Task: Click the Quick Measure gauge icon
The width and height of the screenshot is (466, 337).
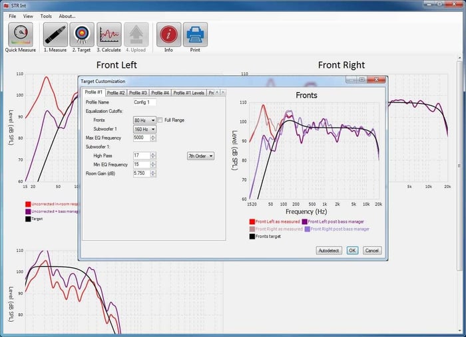Action: tap(21, 34)
